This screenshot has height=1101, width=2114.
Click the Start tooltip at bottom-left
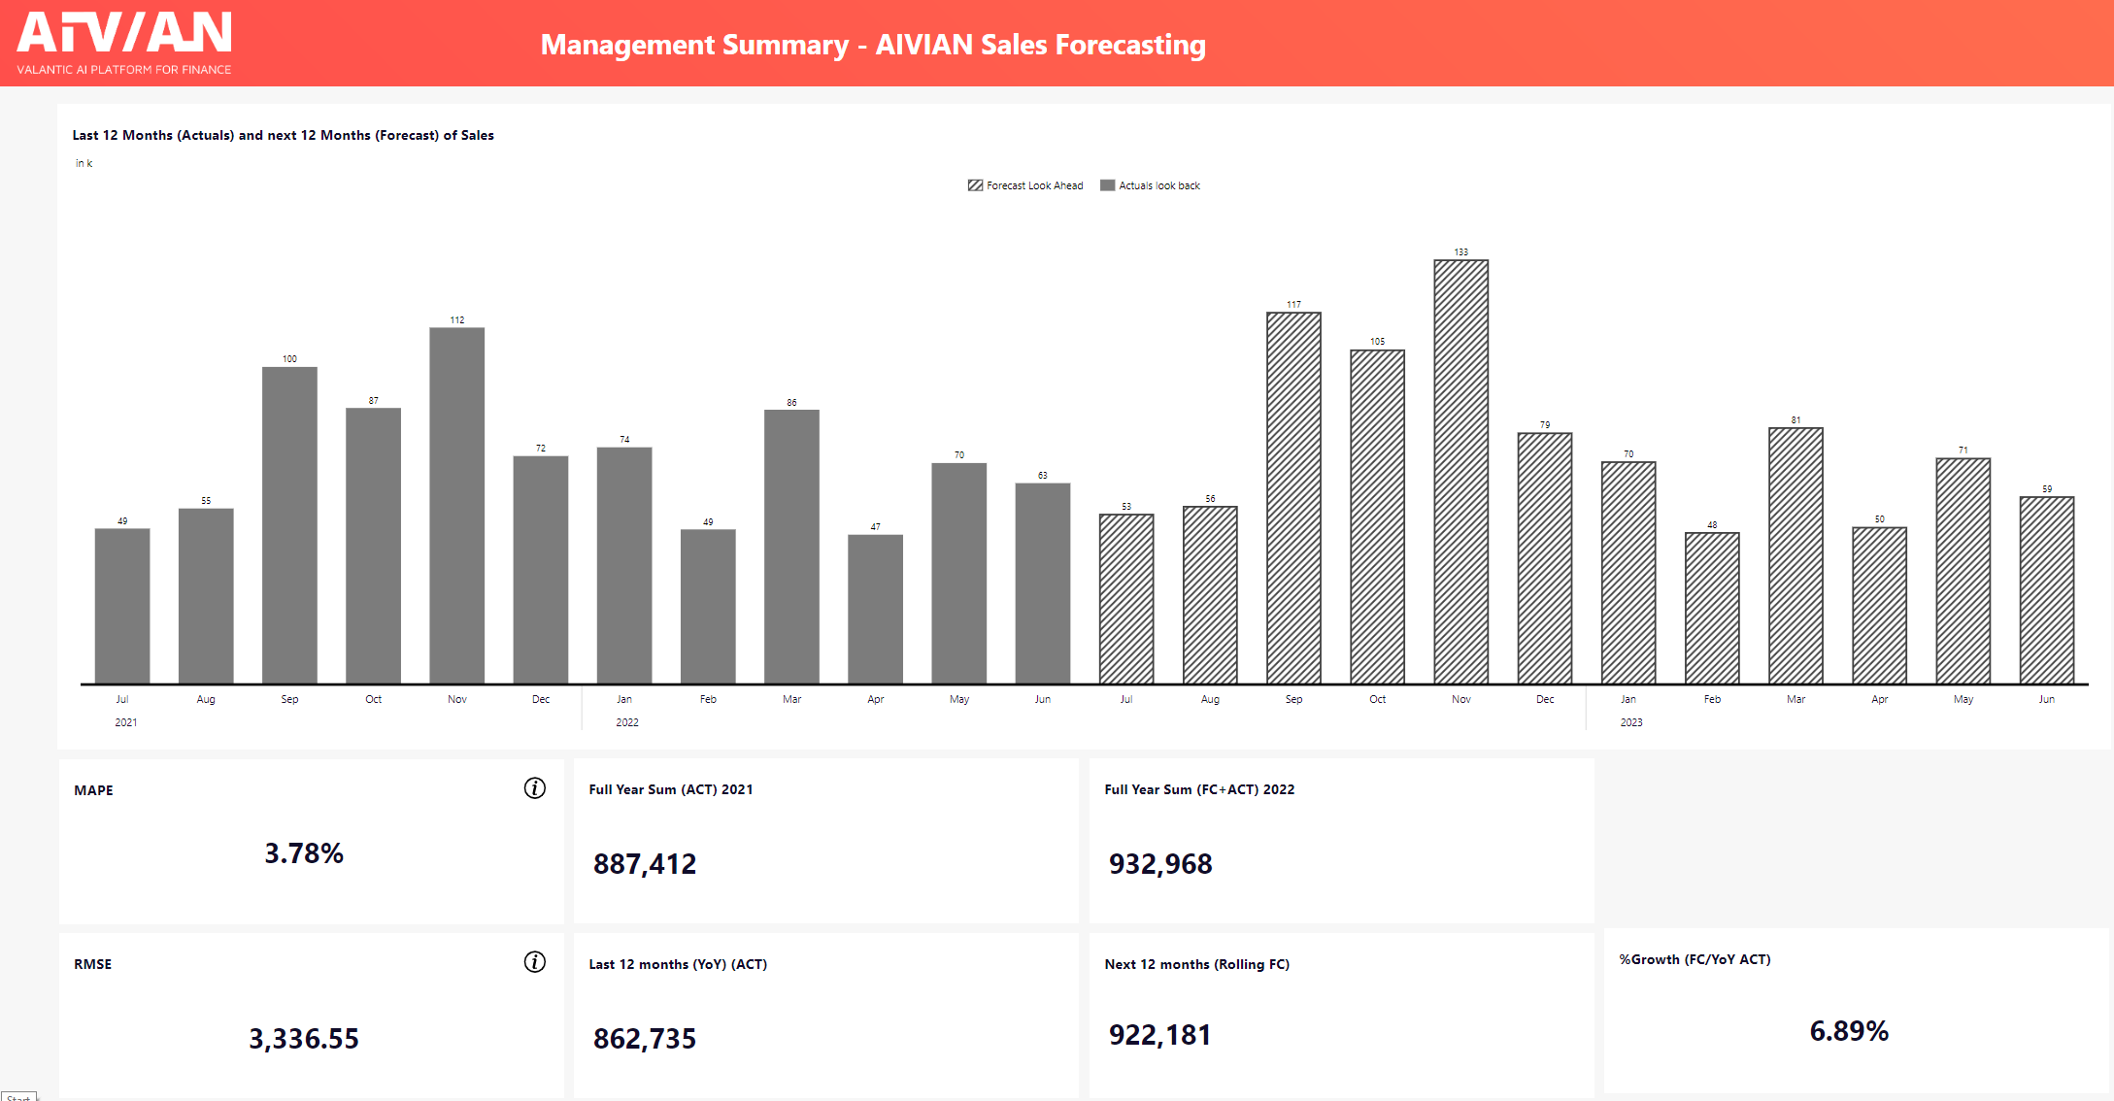click(x=18, y=1097)
